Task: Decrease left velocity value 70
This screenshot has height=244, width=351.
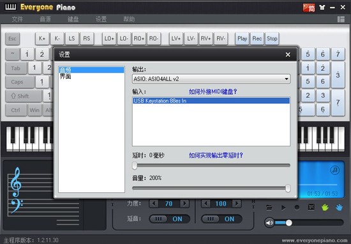Action: 154,204
